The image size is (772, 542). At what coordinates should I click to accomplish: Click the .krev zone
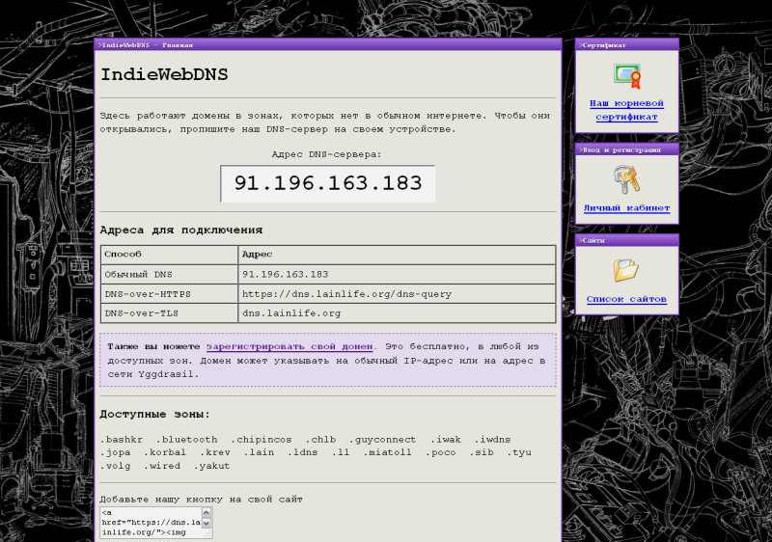coord(214,452)
